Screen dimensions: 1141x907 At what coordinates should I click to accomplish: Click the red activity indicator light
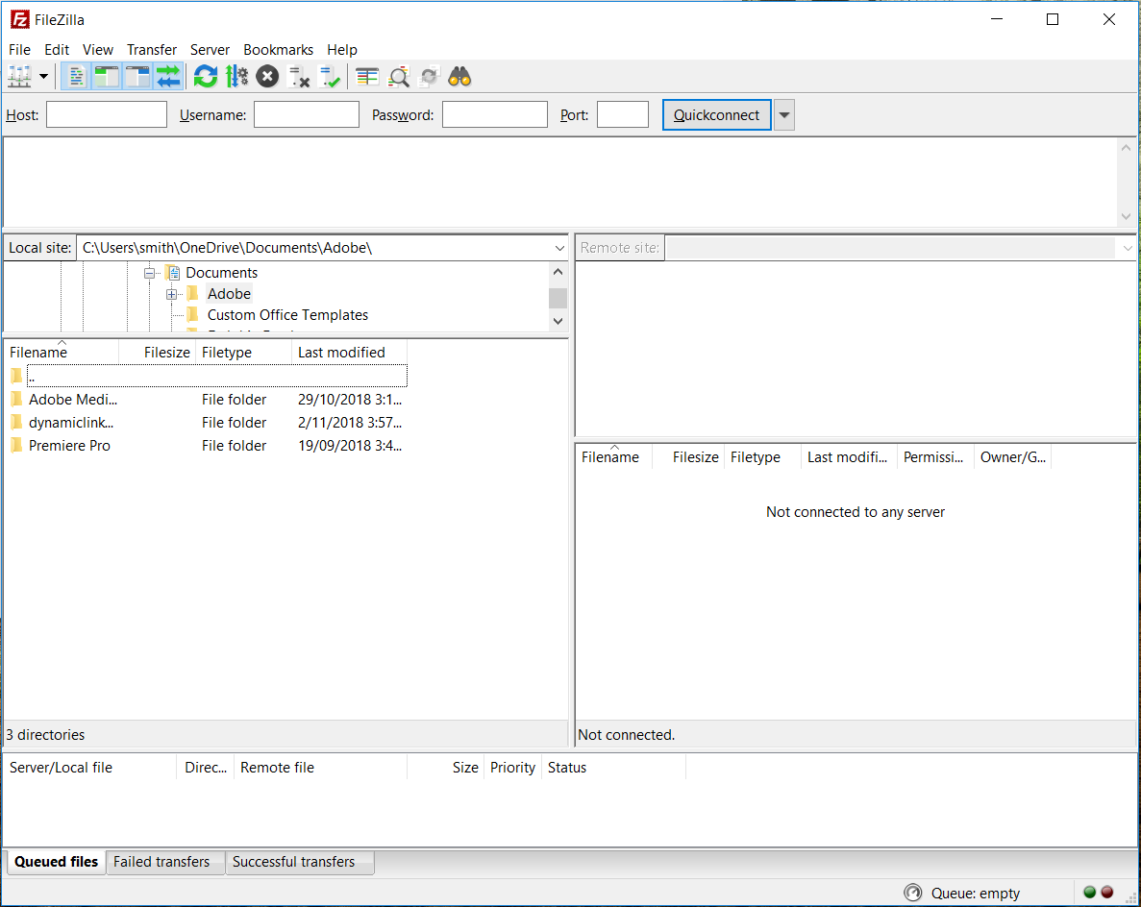(1106, 893)
